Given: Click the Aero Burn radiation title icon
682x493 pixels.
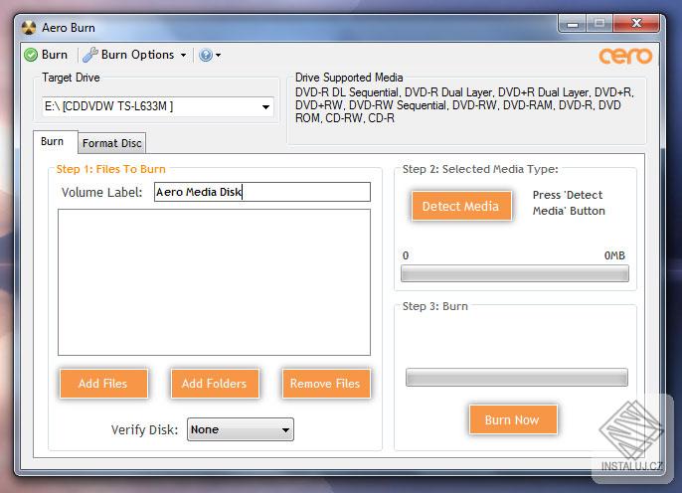Looking at the screenshot, I should click(x=29, y=28).
